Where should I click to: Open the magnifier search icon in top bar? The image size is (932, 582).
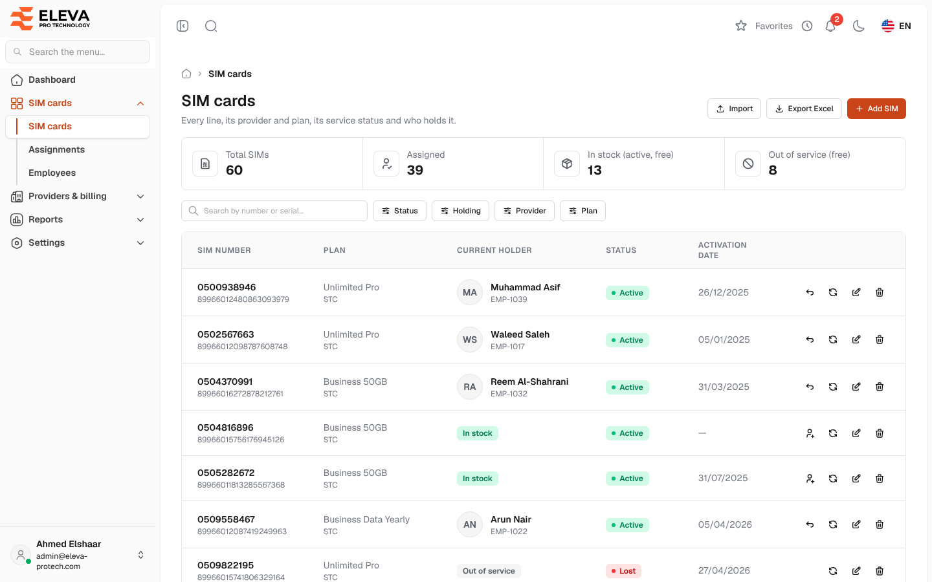point(211,26)
